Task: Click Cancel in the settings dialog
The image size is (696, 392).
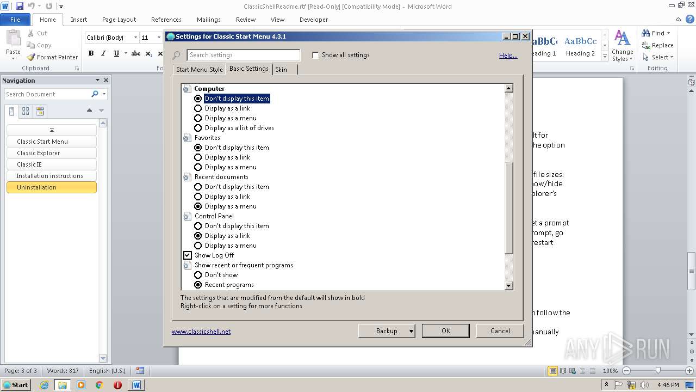Action: coord(500,330)
